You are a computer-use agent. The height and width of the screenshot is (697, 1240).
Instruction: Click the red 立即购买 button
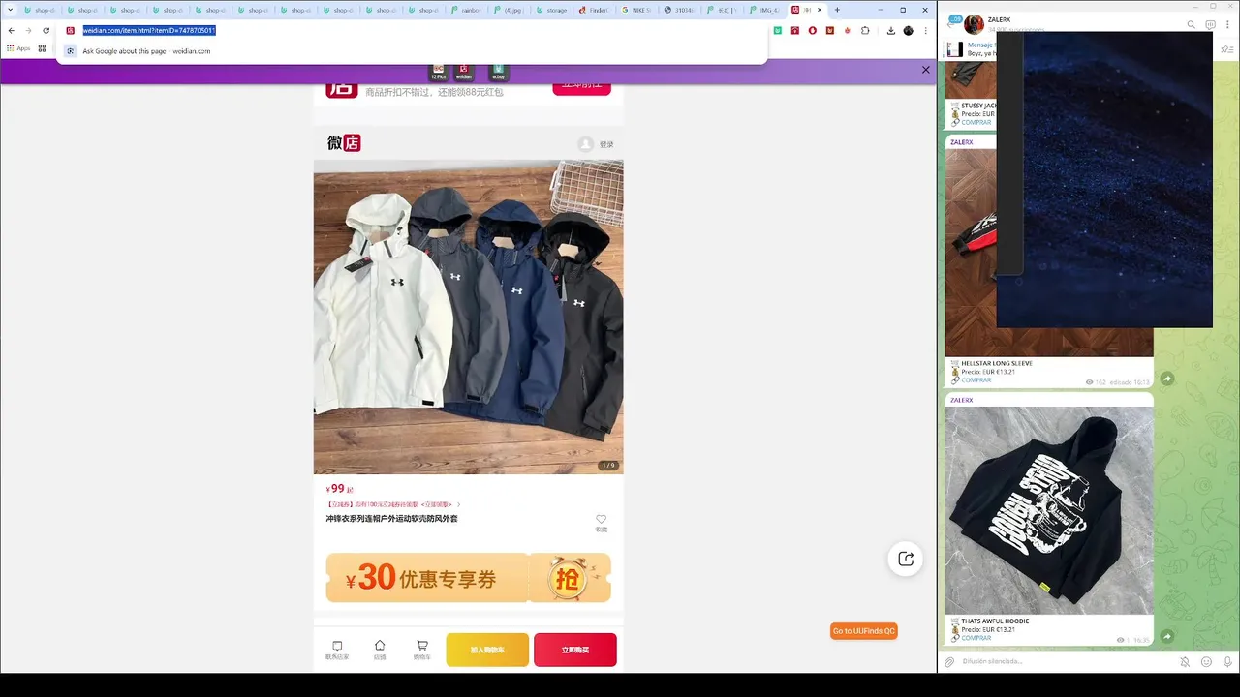pyautogui.click(x=575, y=650)
